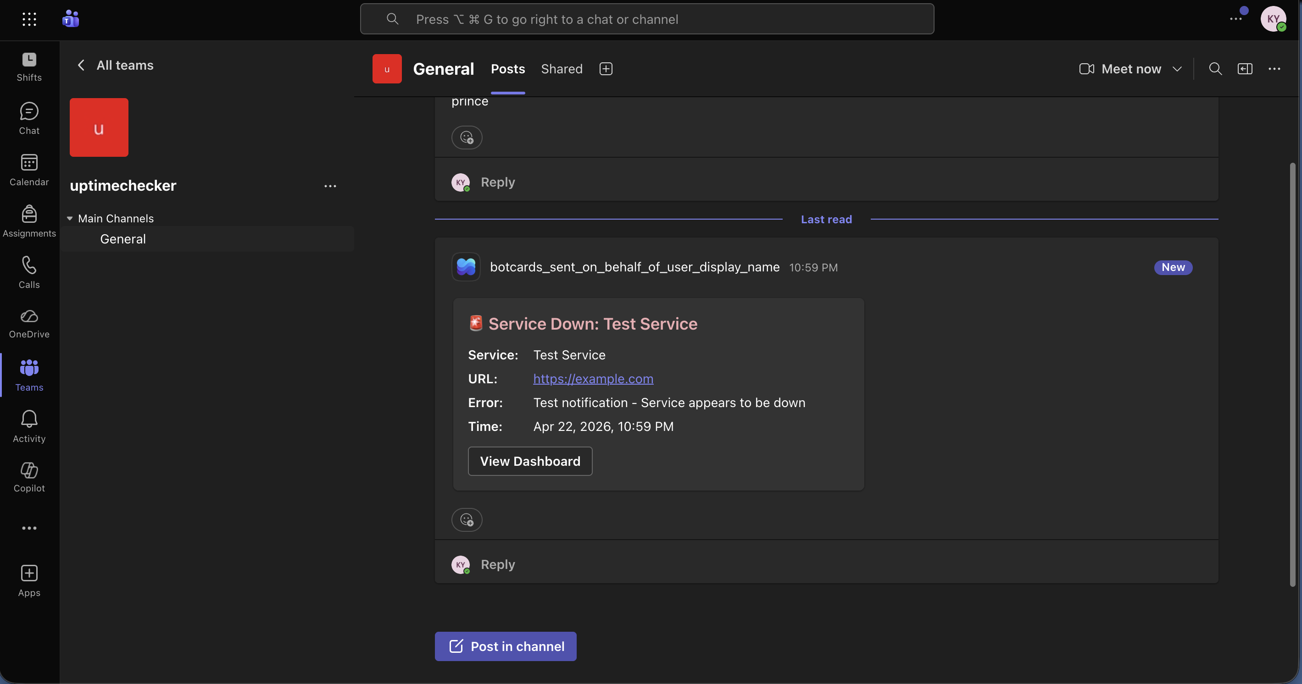This screenshot has width=1302, height=684.
Task: Open the channel info pane icon
Action: click(x=1245, y=69)
